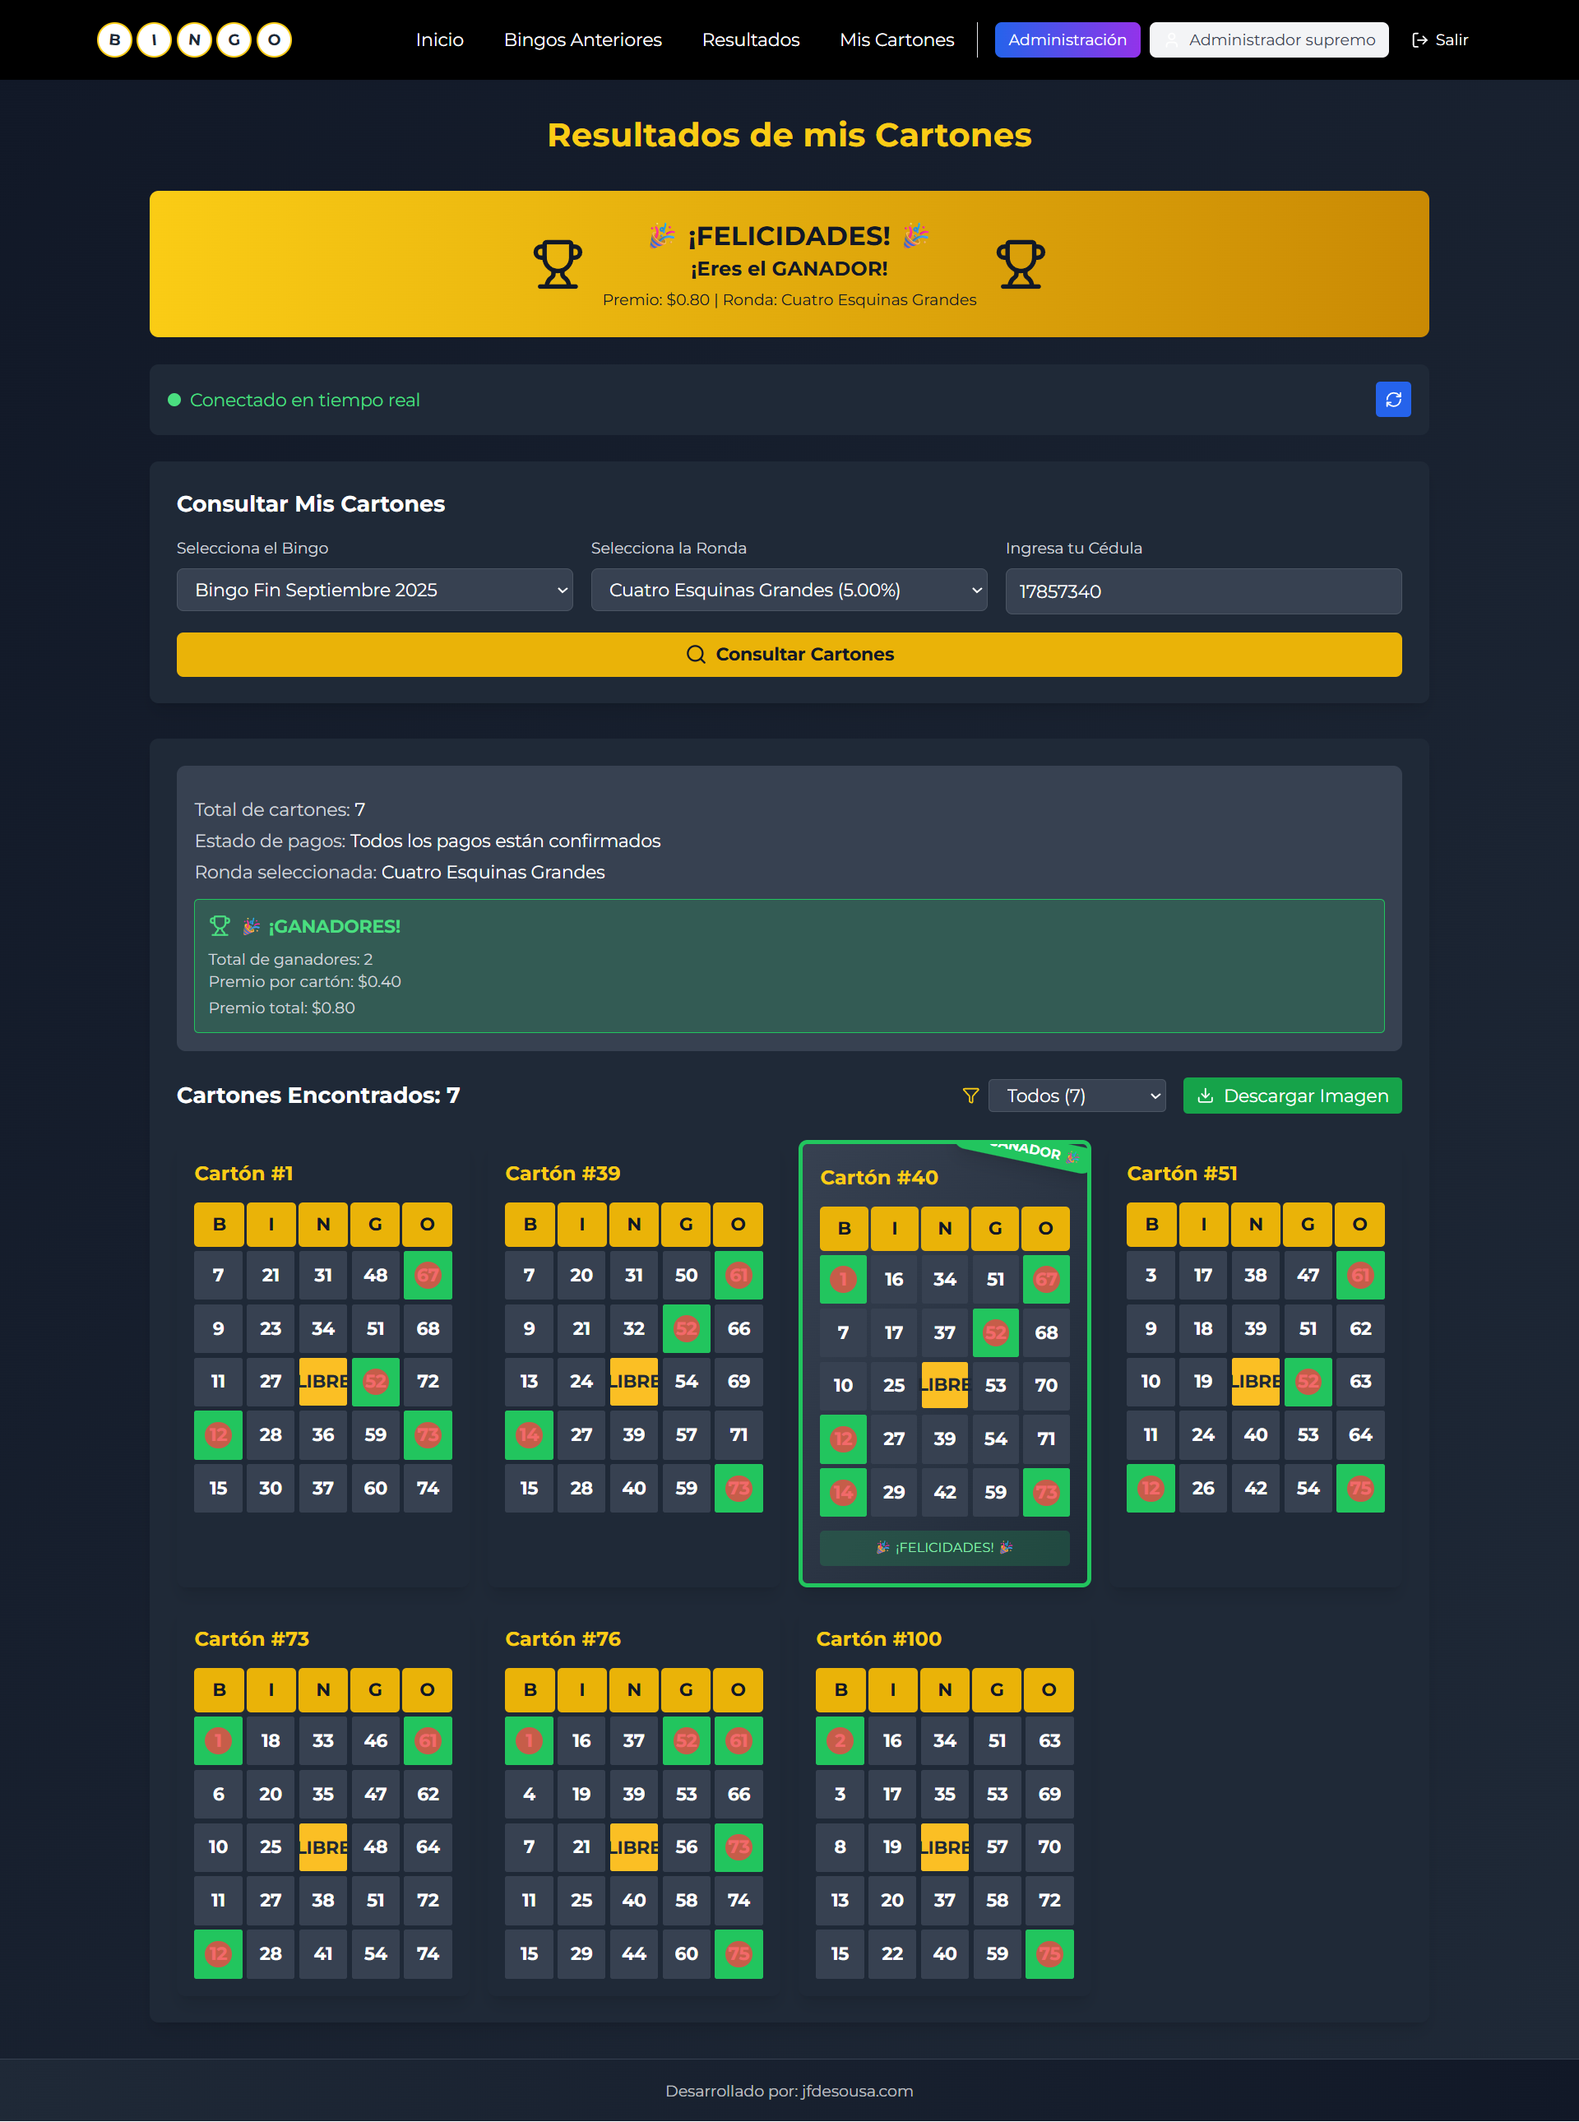The width and height of the screenshot is (1579, 2122).
Task: Click the LIBRE cell in Cartón #40
Action: pyautogui.click(x=944, y=1385)
